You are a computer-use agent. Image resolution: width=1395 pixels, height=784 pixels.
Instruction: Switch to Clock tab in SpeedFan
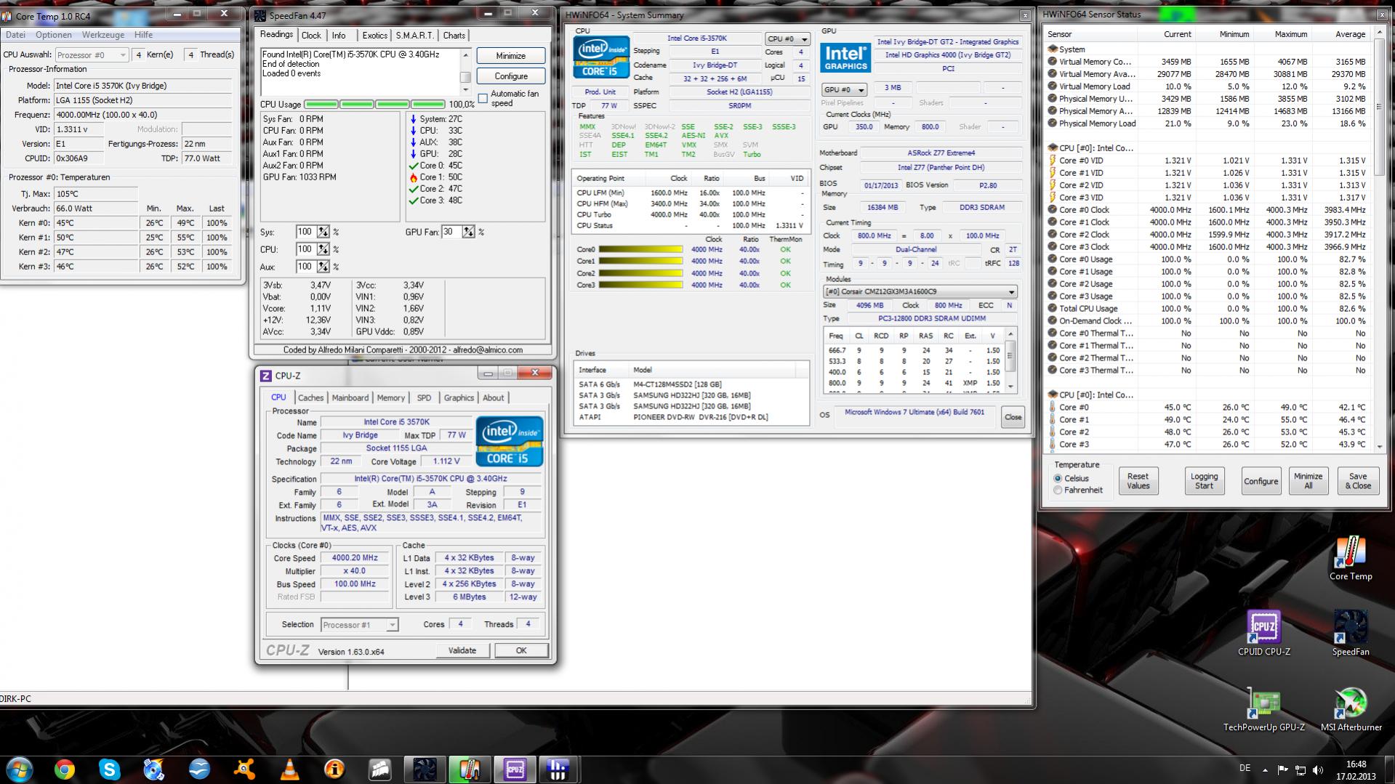tap(311, 36)
